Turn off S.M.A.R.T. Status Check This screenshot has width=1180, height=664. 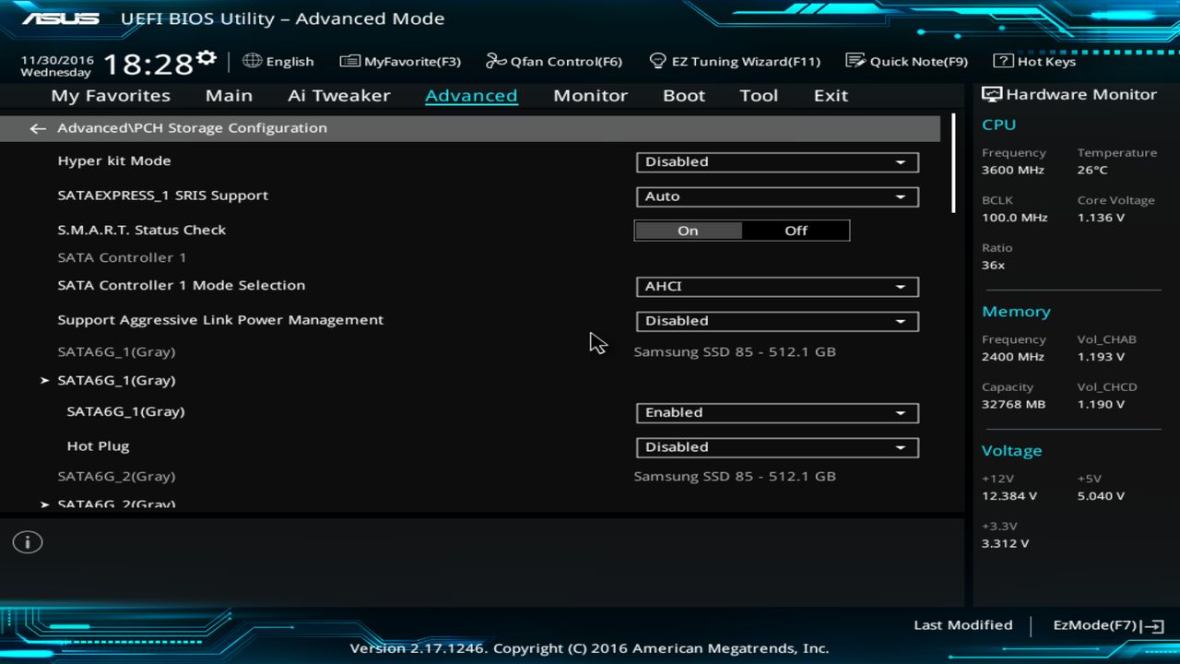click(795, 231)
